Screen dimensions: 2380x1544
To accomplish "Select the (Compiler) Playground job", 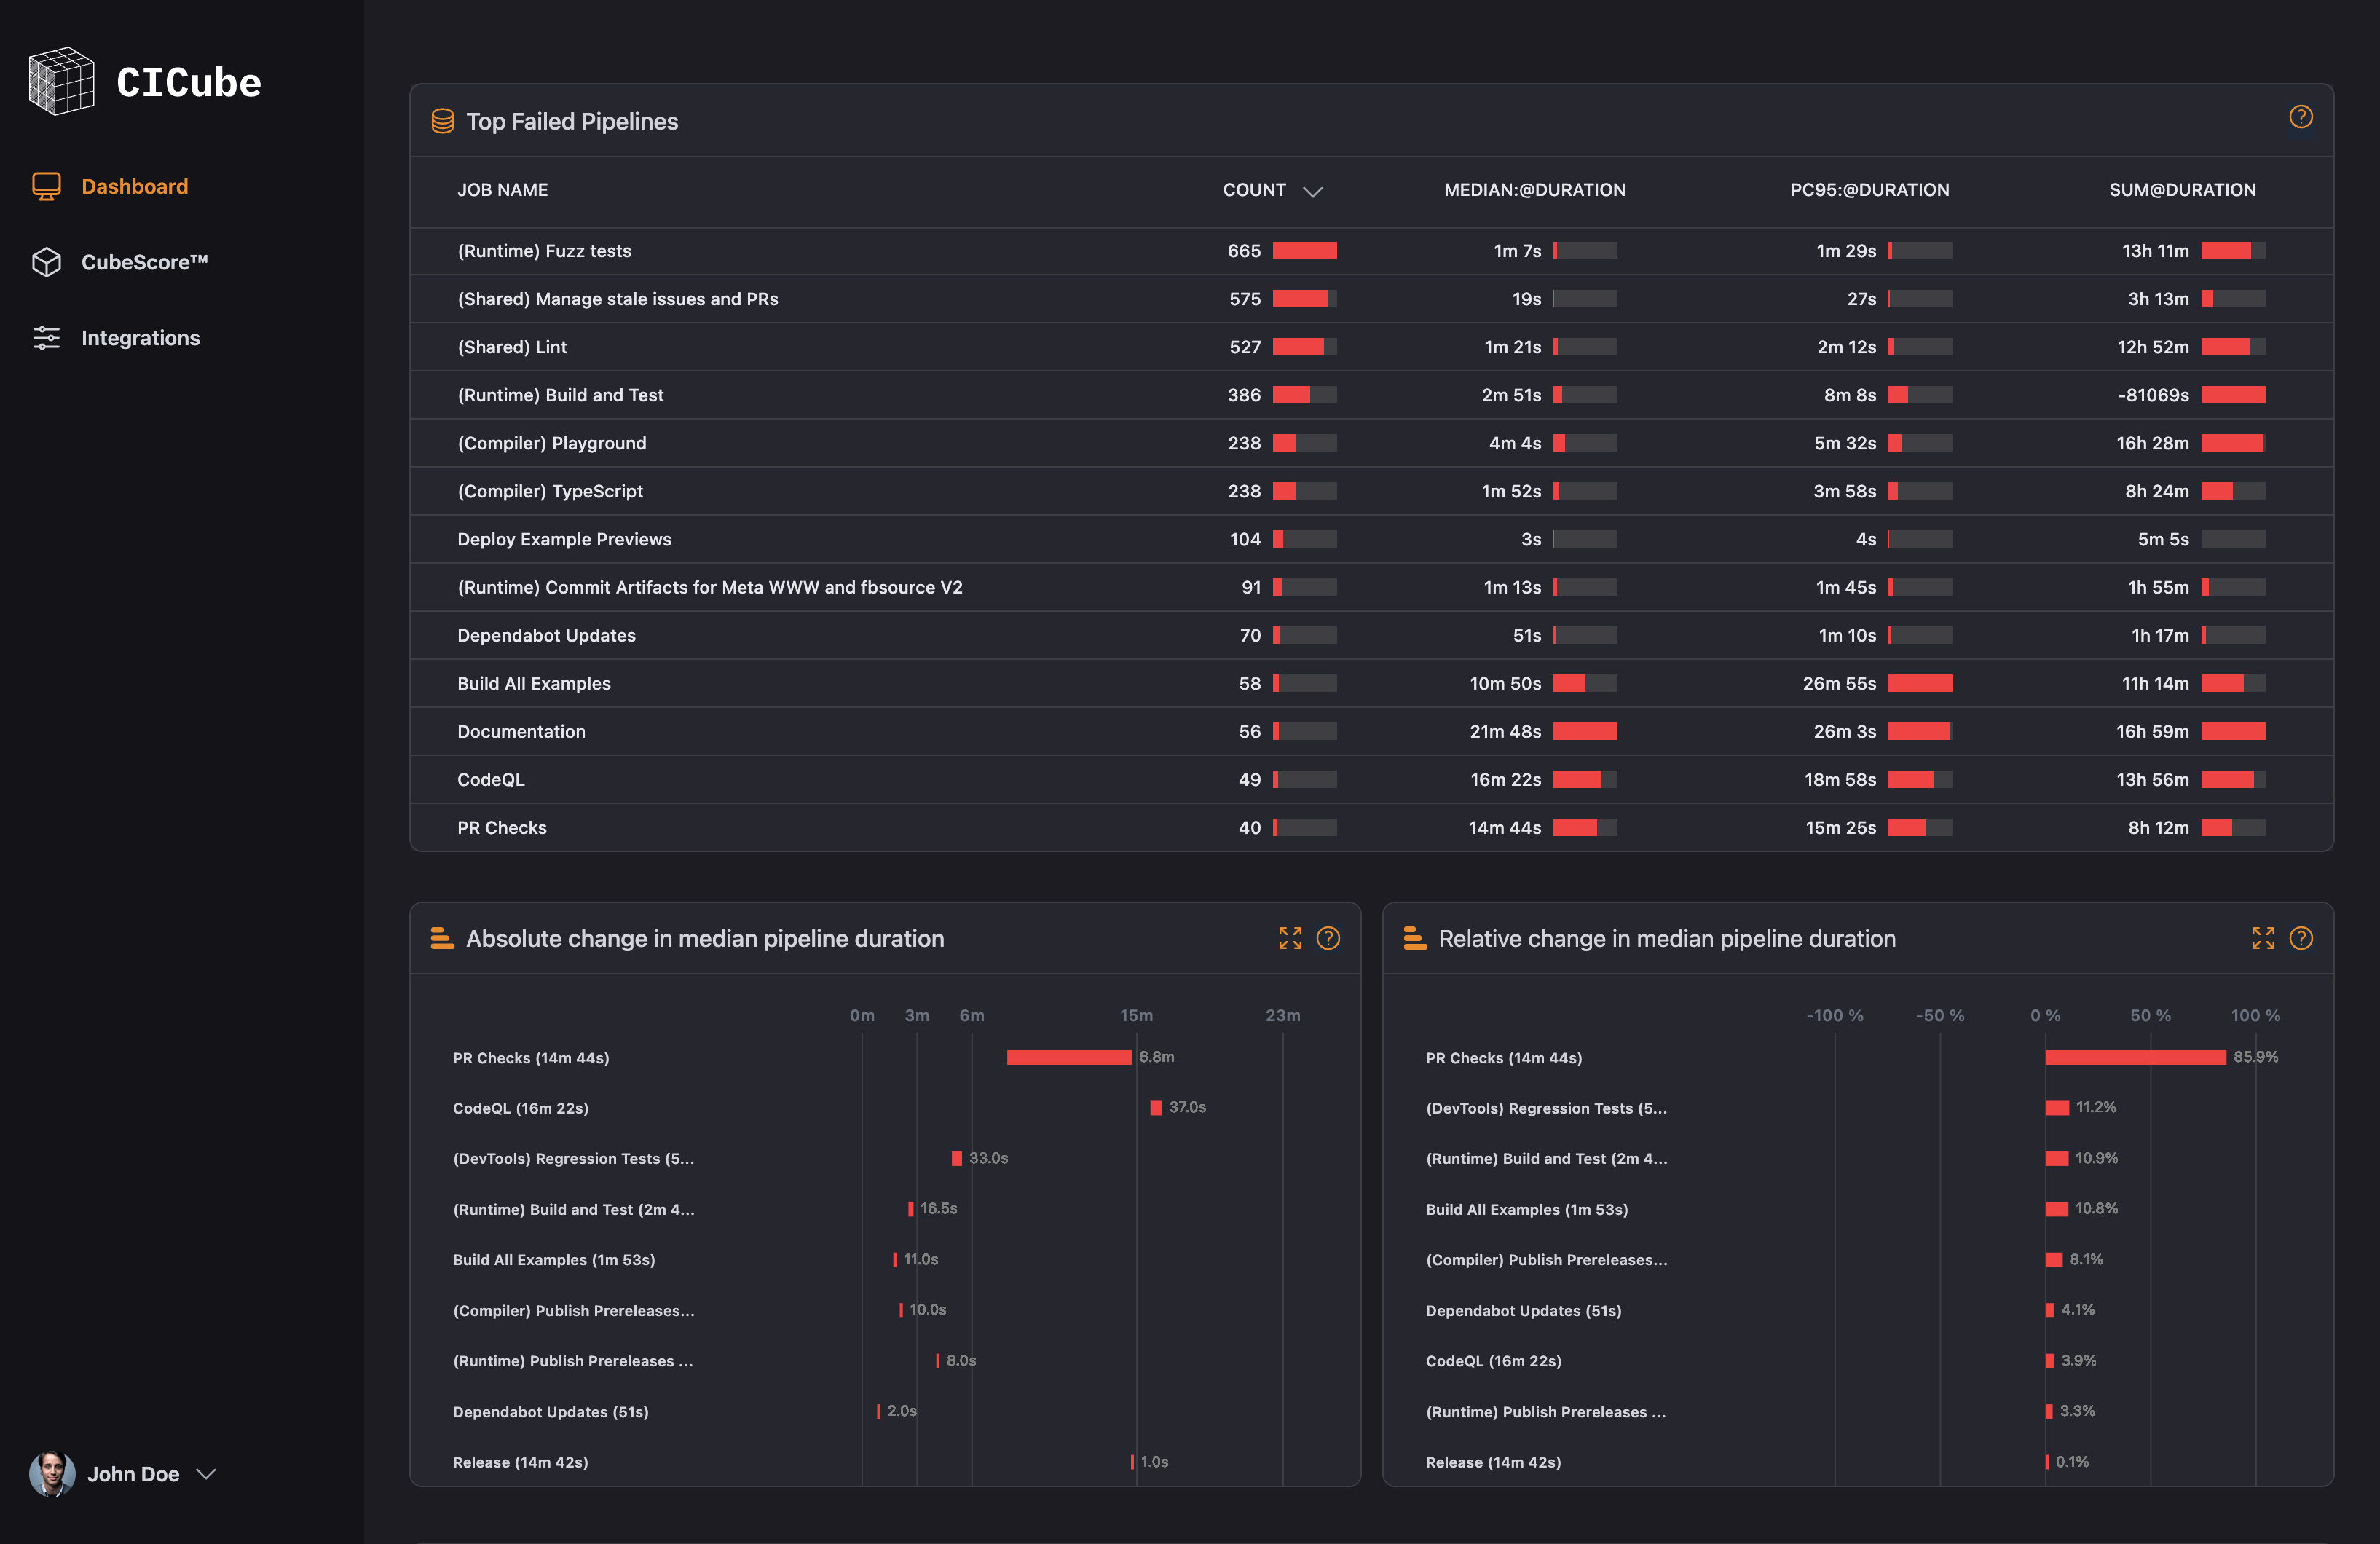I will 1372,443.
